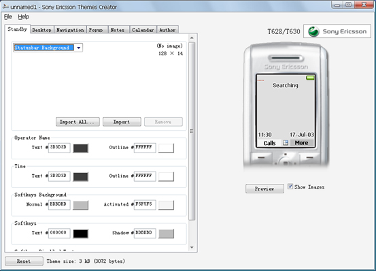
Task: Click the Preview button
Action: click(x=264, y=189)
